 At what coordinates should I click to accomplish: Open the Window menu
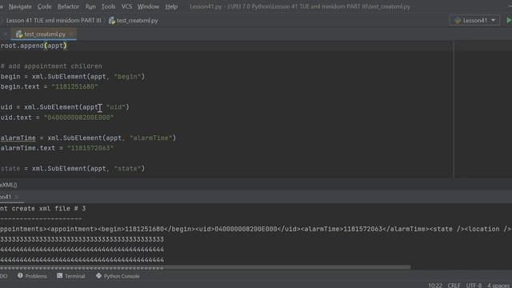point(148,6)
